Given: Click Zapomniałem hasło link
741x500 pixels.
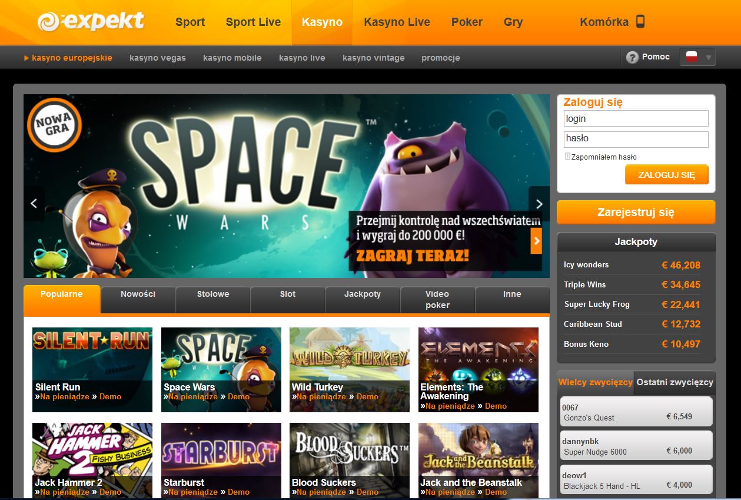Looking at the screenshot, I should click(604, 157).
